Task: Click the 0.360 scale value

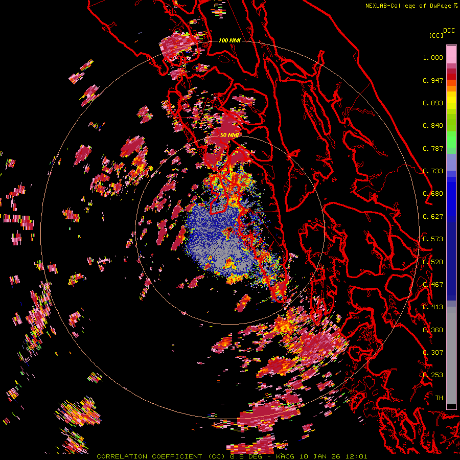Action: click(x=433, y=330)
